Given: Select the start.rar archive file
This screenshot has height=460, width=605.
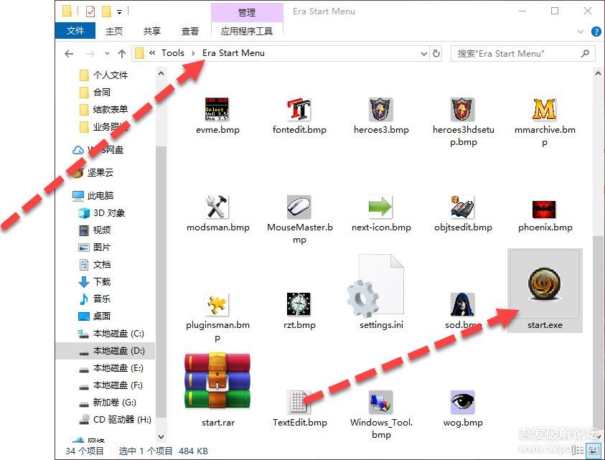Looking at the screenshot, I should [217, 381].
